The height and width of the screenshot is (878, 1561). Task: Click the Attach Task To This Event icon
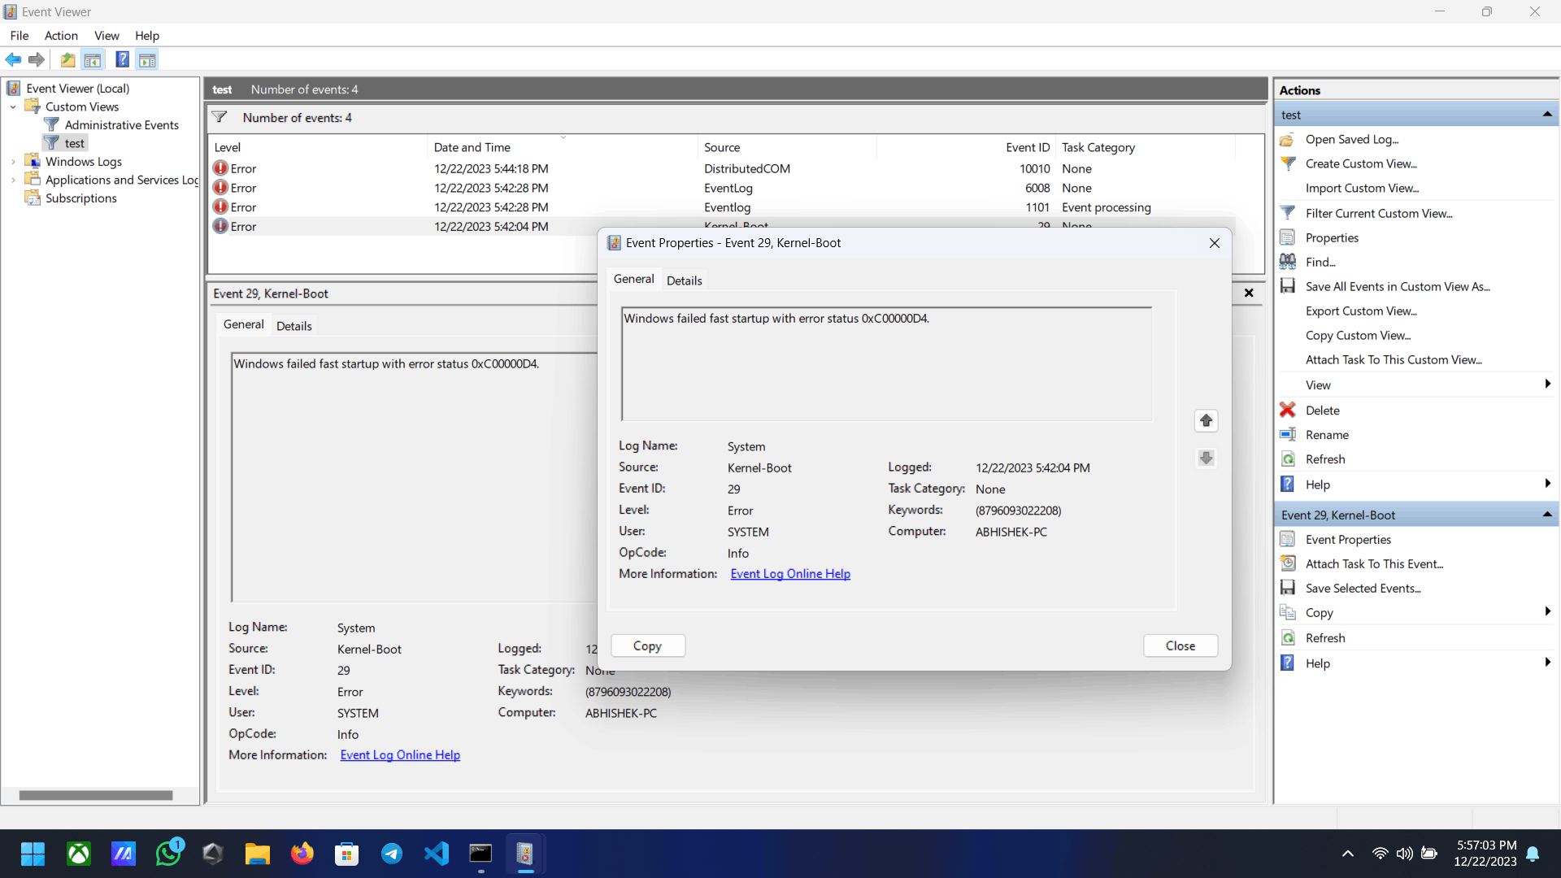[1288, 563]
